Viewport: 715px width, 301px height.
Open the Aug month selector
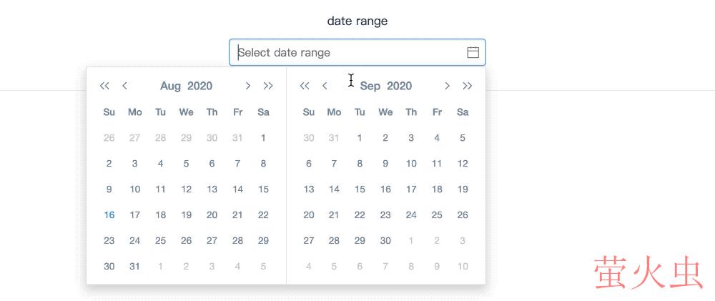[170, 86]
